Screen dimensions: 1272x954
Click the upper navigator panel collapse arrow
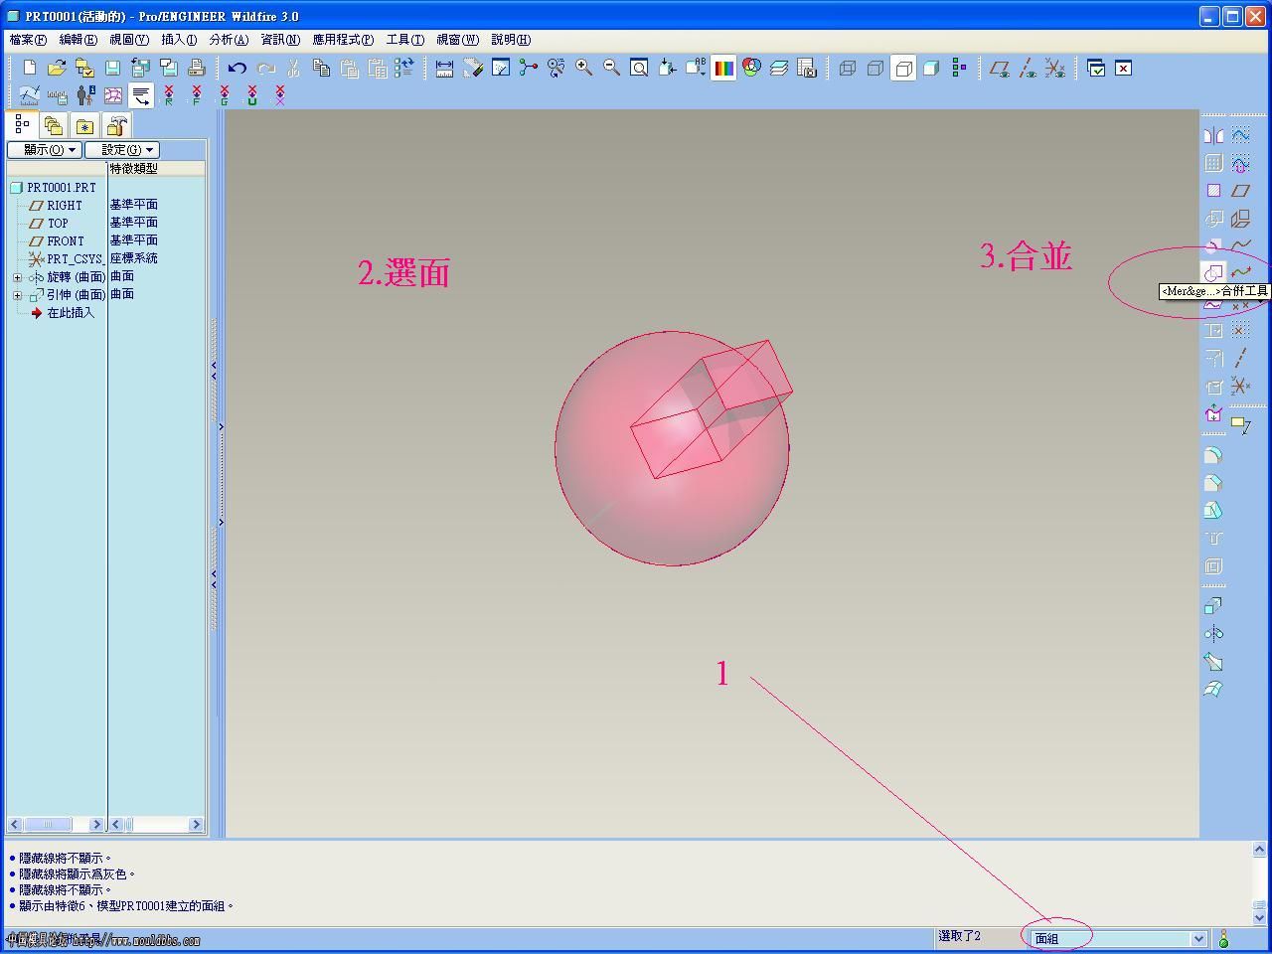click(214, 371)
